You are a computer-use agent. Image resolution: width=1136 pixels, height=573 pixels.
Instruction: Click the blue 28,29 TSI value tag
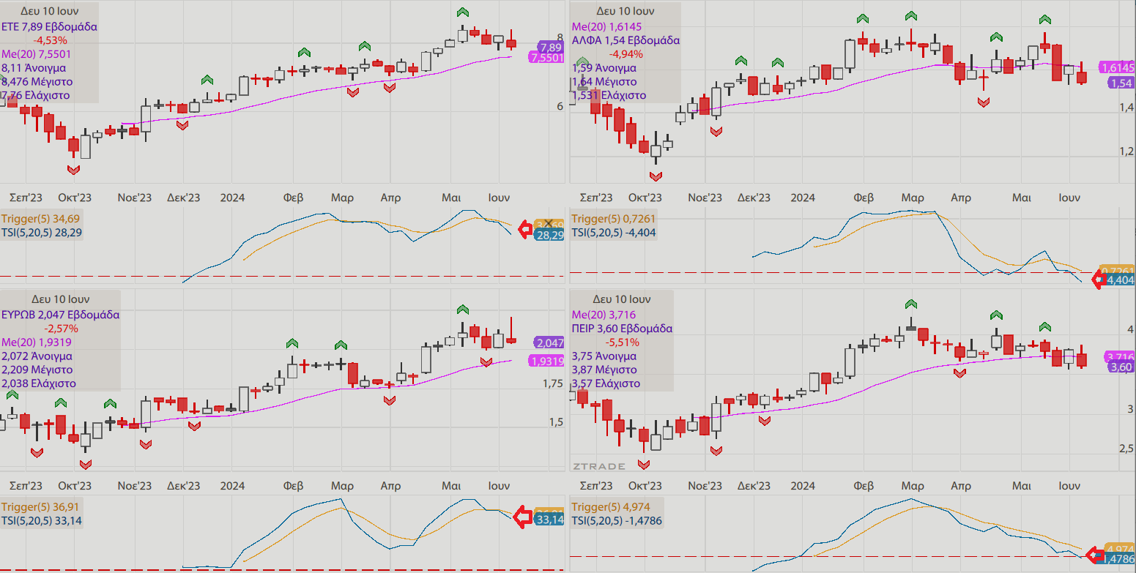pos(549,236)
